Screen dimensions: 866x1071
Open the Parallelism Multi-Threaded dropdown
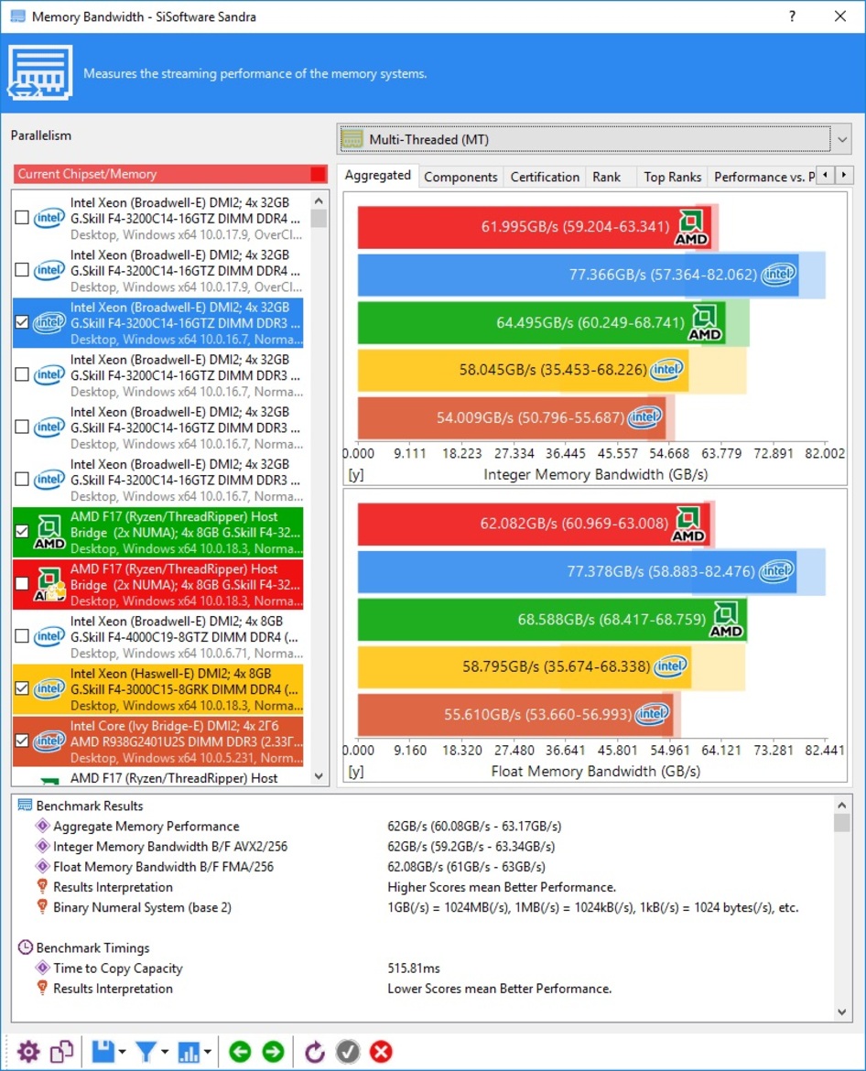594,139
